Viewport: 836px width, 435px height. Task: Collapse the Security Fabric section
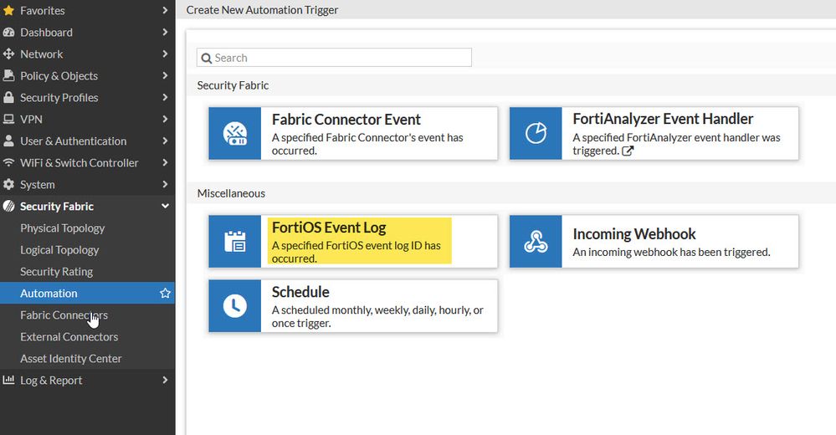pos(165,207)
